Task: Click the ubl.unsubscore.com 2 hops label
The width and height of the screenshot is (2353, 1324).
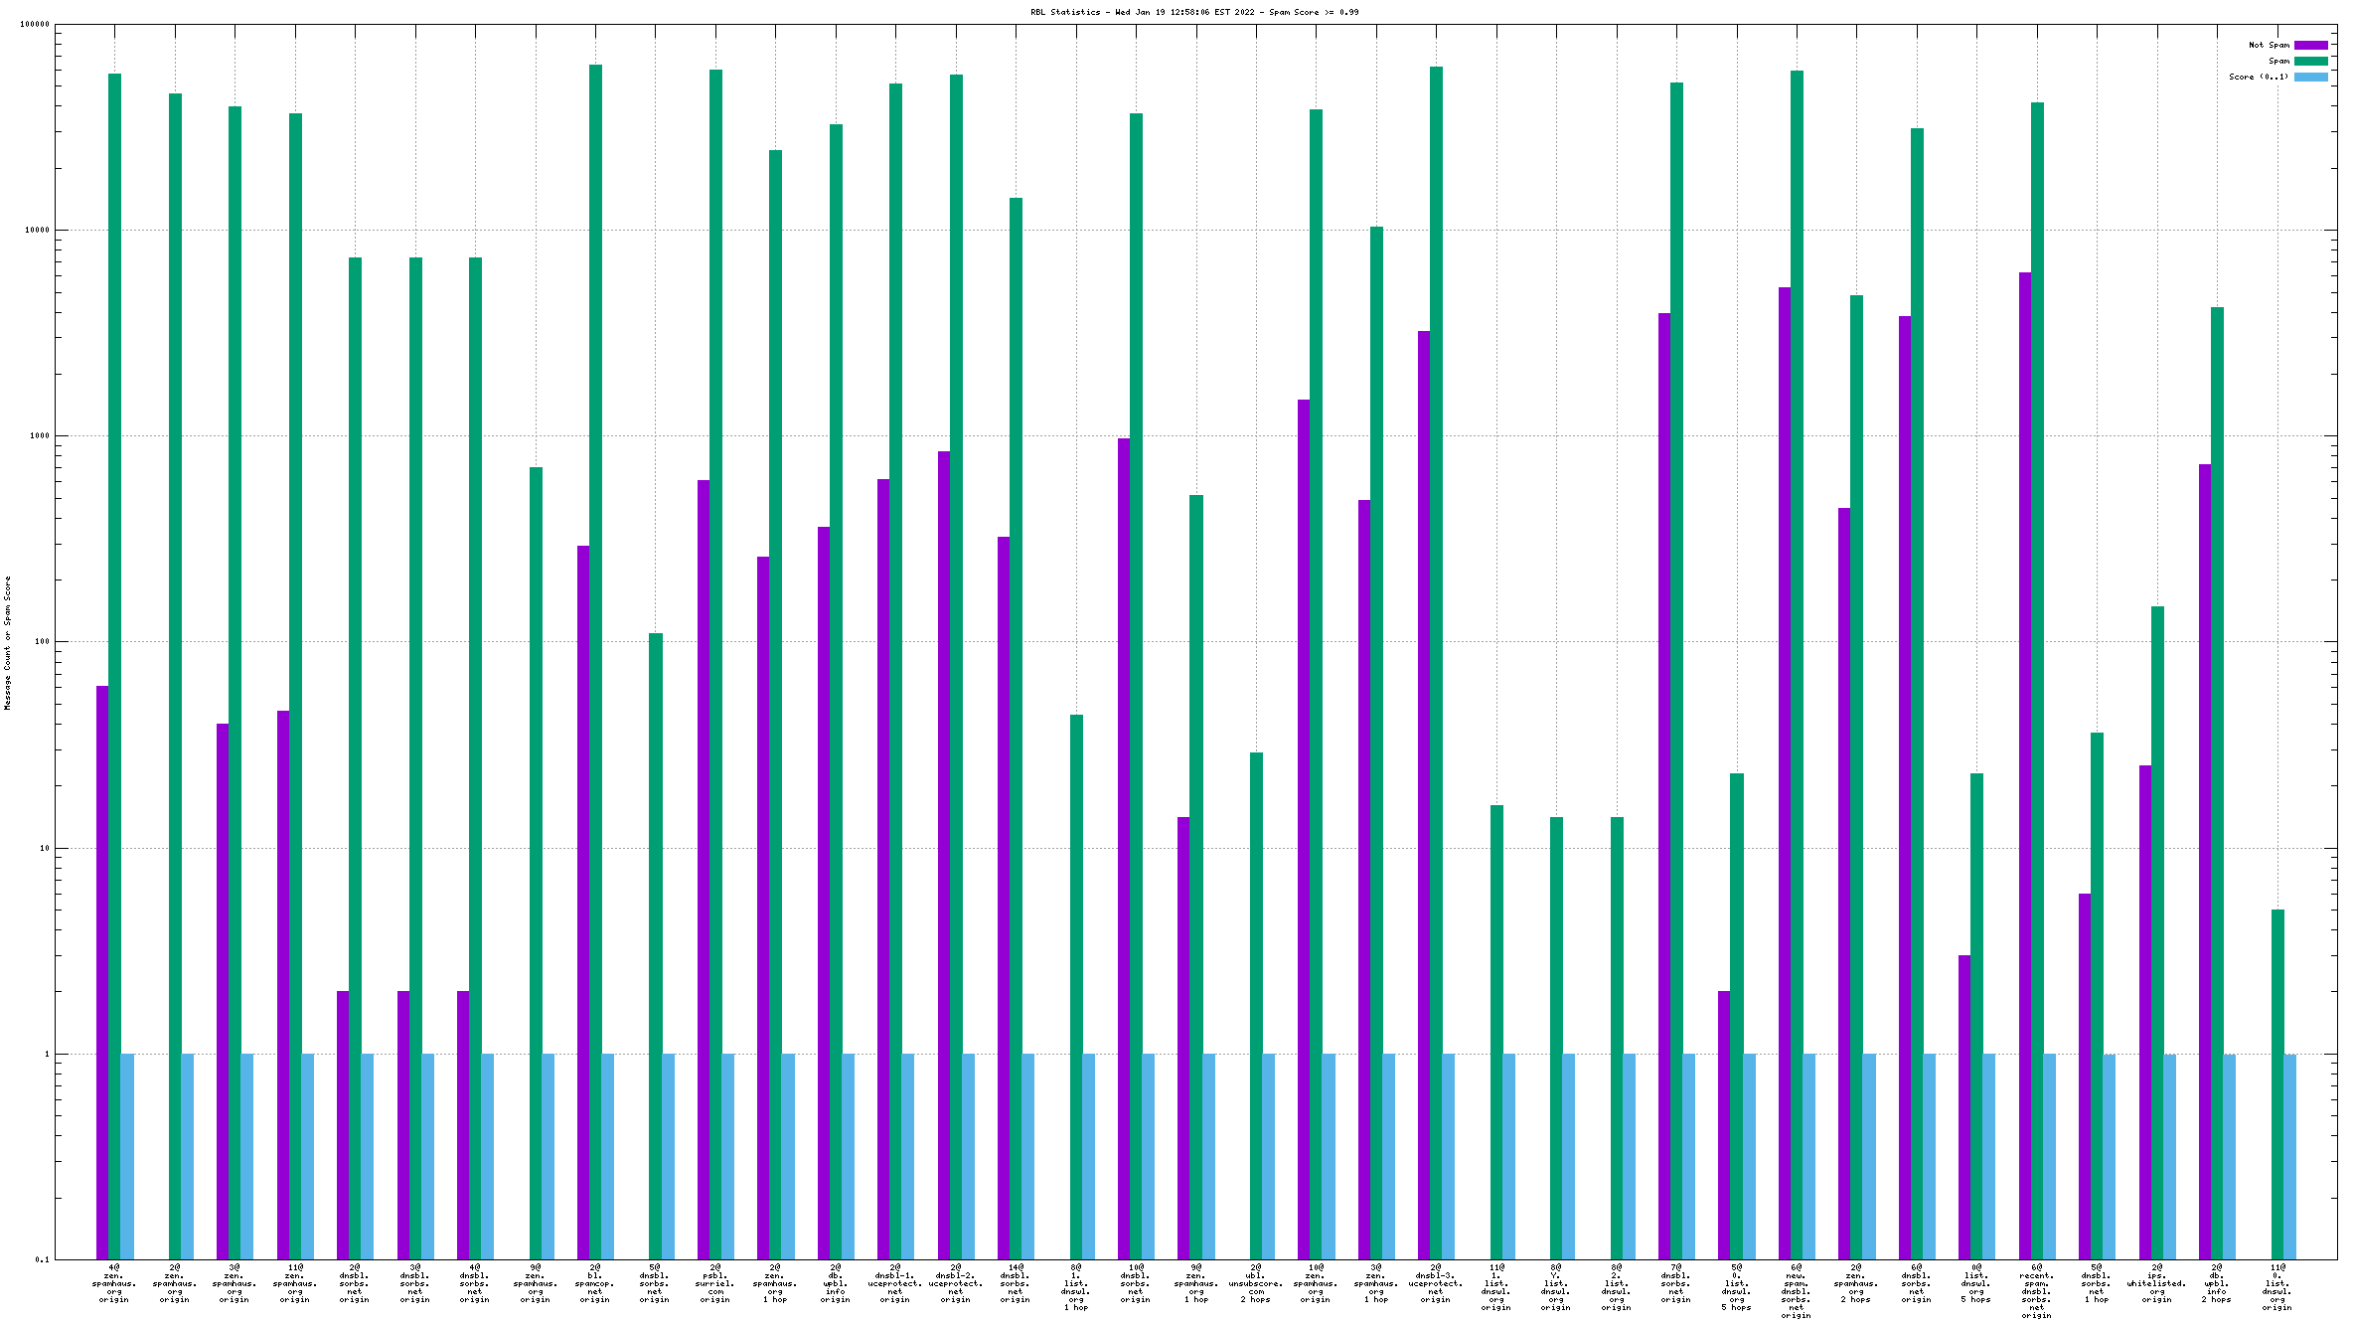Action: [x=1256, y=1283]
